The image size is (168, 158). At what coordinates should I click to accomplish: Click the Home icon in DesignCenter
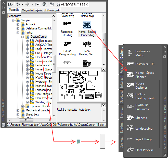(x=58, y=4)
